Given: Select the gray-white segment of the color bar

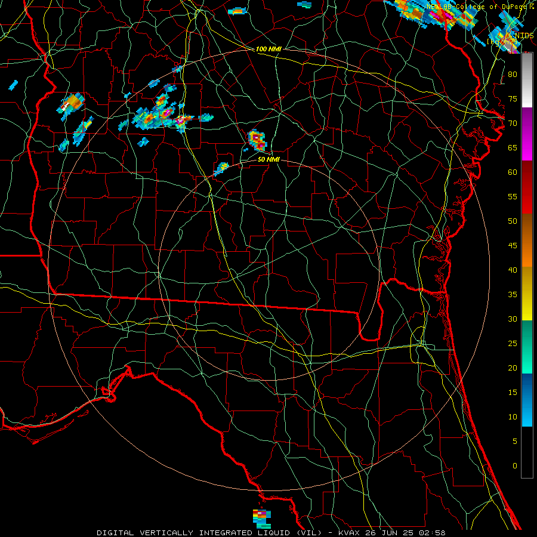Looking at the screenshot, I should 527,81.
